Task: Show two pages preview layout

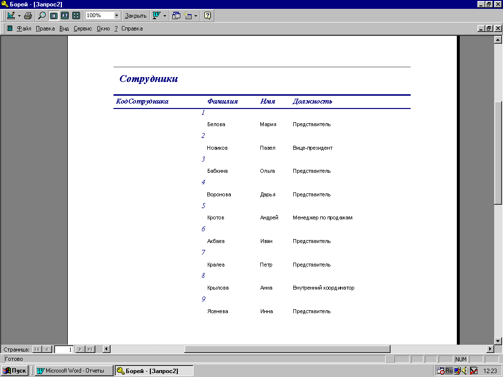Action: (65, 15)
